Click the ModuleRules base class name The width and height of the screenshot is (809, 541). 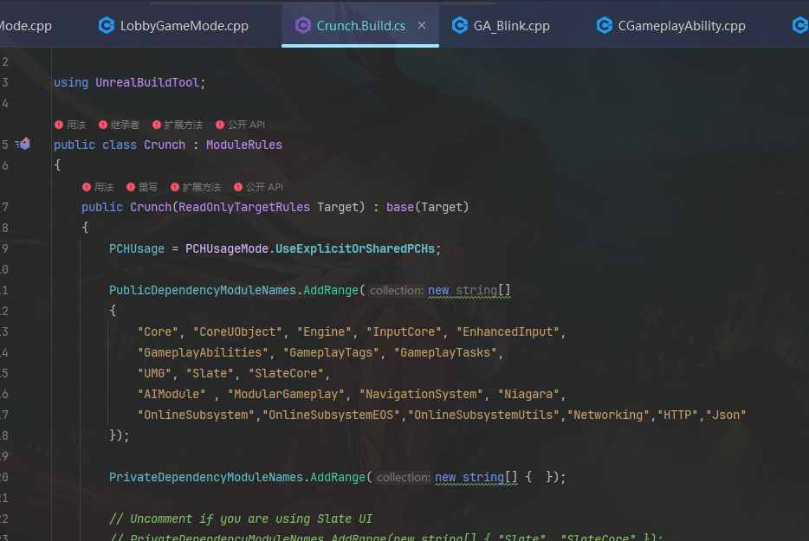click(x=243, y=145)
